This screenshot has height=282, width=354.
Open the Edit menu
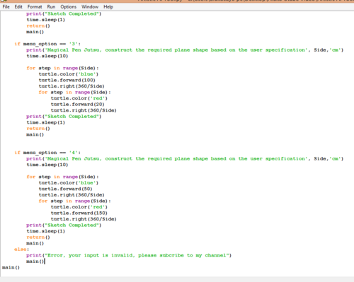coord(18,7)
